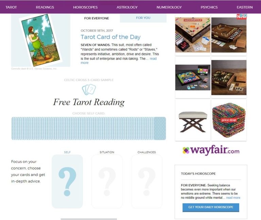Click GET YOUR DAILY HOROSCOPE button
The width and height of the screenshot is (261, 220).
211,207
